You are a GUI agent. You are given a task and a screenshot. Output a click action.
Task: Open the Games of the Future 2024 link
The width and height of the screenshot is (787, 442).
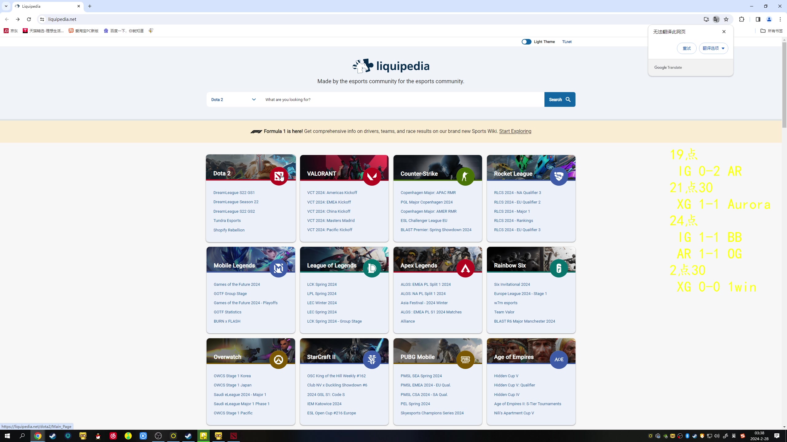pos(237,285)
